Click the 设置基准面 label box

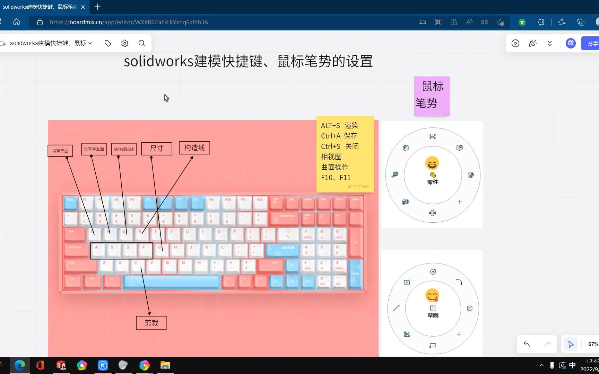click(94, 149)
